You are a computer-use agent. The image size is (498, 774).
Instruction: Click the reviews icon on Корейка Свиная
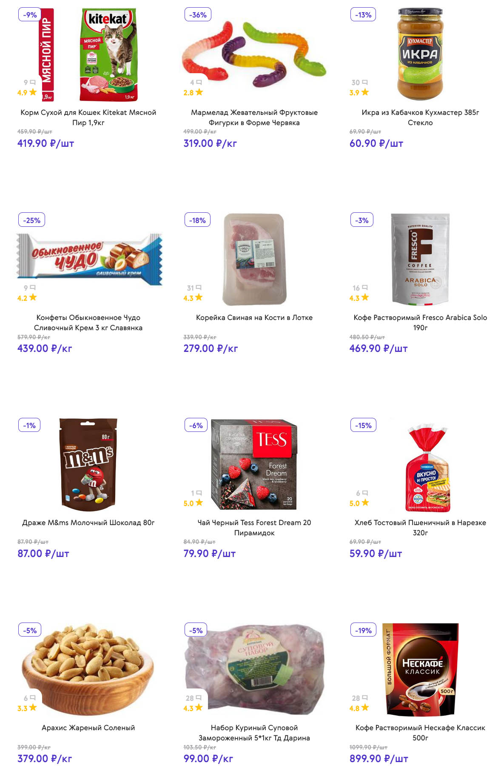[x=199, y=288]
